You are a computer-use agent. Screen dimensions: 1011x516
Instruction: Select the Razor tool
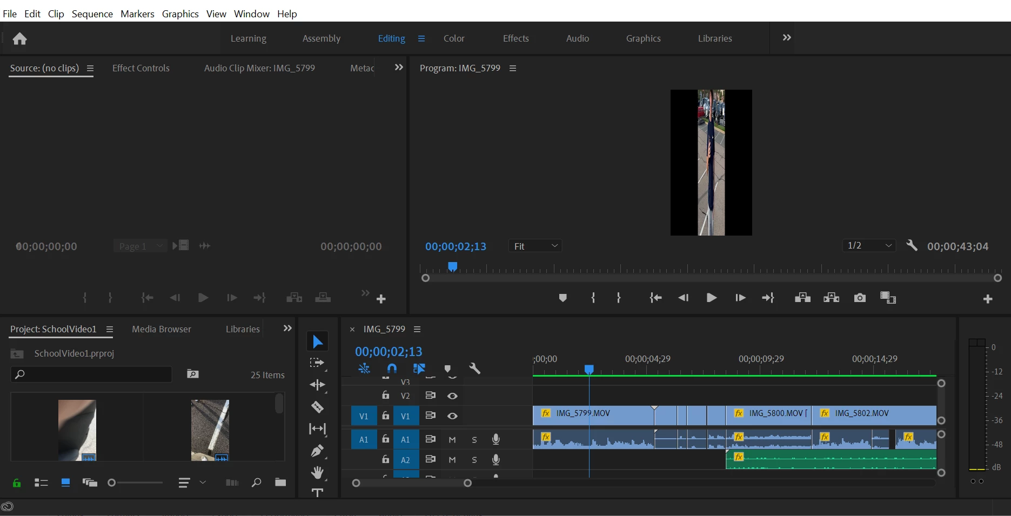[x=317, y=407]
